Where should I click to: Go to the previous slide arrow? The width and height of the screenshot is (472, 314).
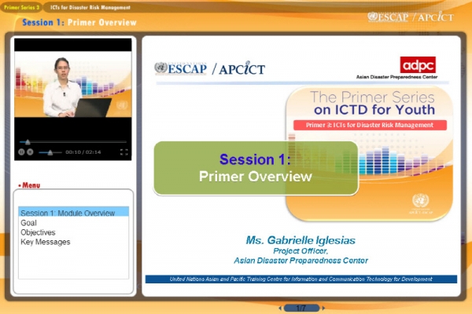[280, 308]
